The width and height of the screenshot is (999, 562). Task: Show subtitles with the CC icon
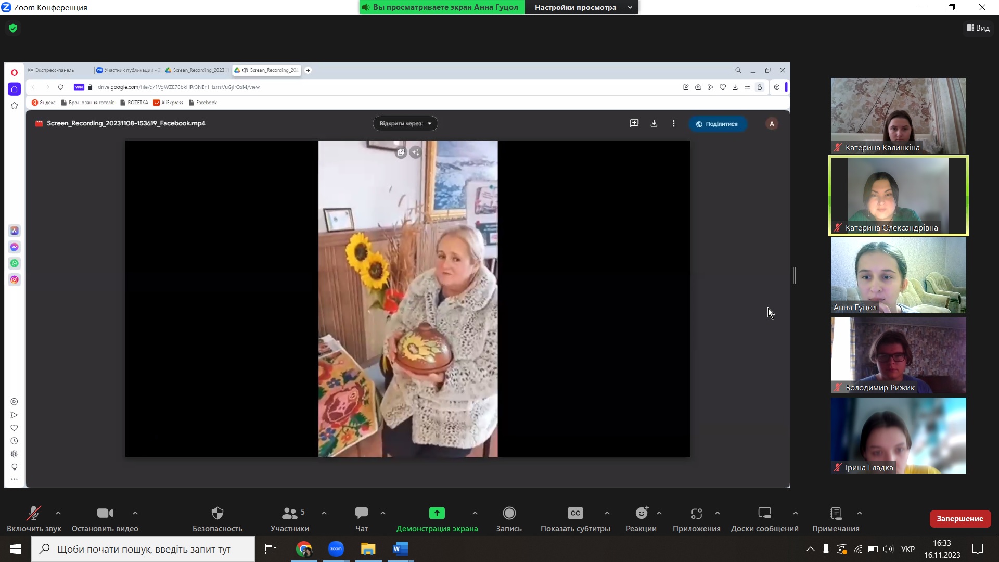click(575, 514)
